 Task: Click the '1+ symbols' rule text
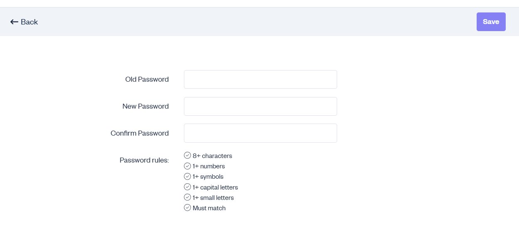(208, 177)
